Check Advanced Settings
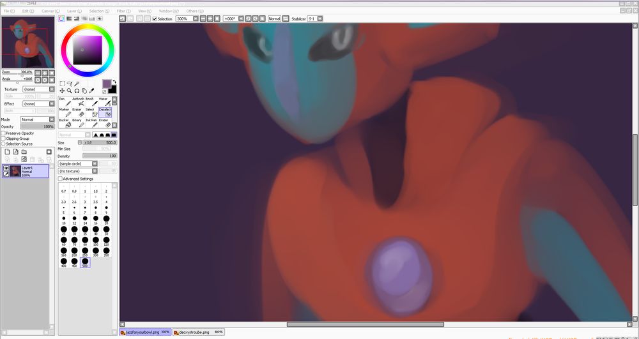639x339 pixels. [60, 179]
